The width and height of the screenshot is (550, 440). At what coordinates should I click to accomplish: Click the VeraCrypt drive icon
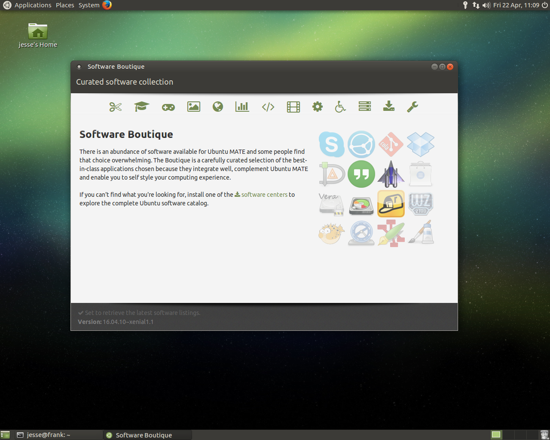pos(331,204)
